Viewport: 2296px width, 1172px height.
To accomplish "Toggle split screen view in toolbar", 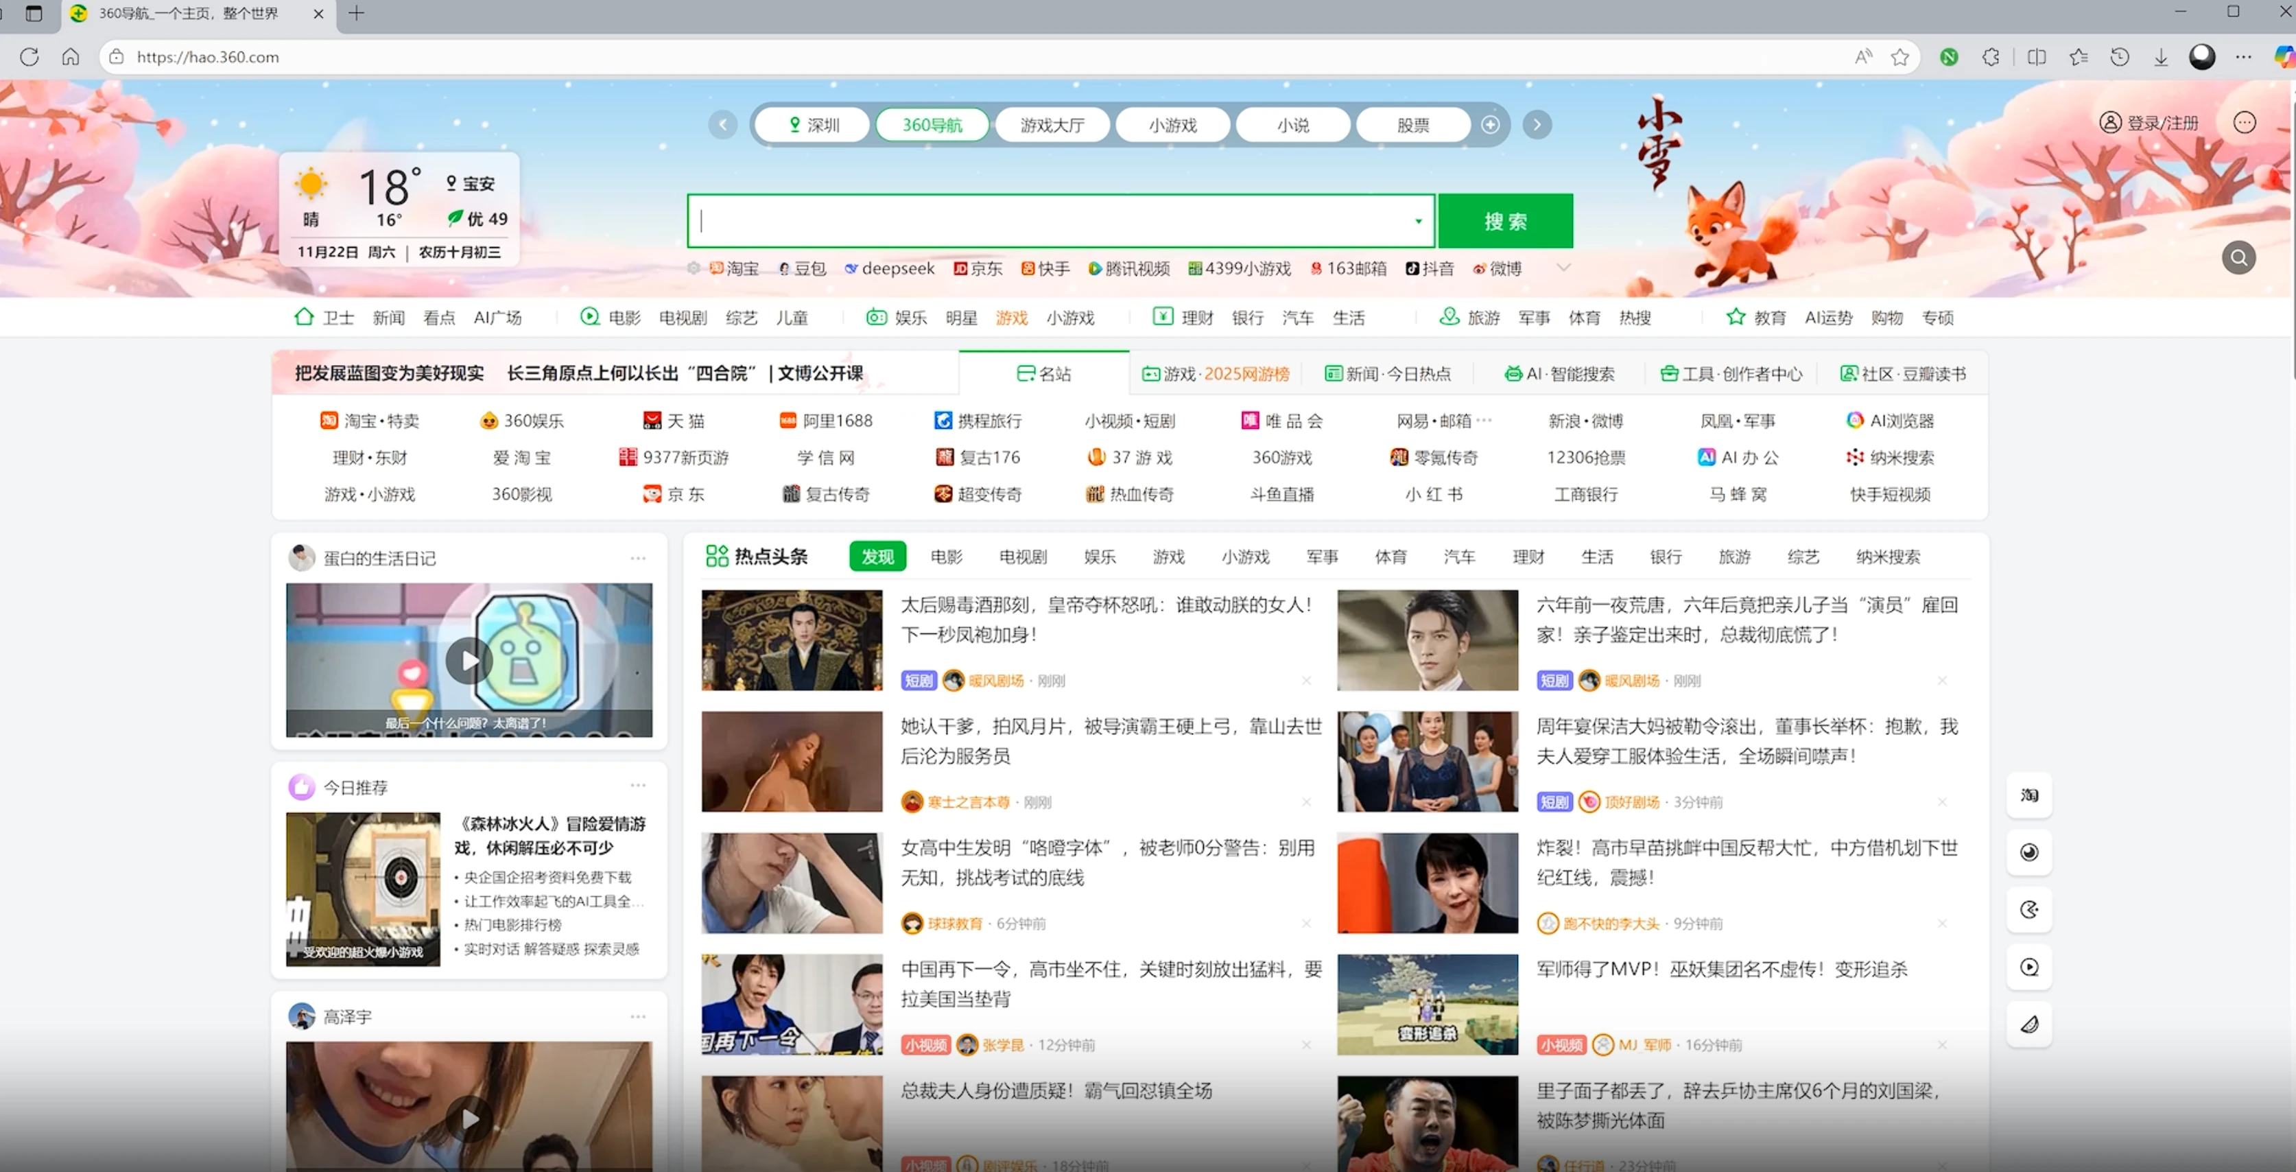I will pyautogui.click(x=2036, y=57).
